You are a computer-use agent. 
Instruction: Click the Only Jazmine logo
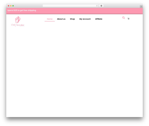(18, 21)
